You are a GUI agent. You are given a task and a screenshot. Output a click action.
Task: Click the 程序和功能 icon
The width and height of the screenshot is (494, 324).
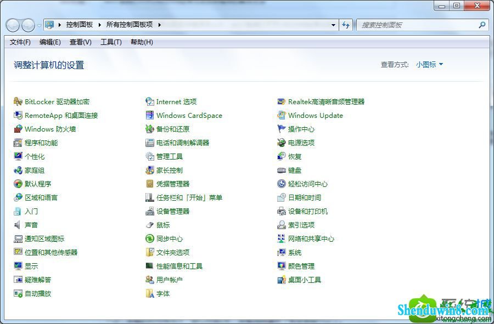click(18, 143)
